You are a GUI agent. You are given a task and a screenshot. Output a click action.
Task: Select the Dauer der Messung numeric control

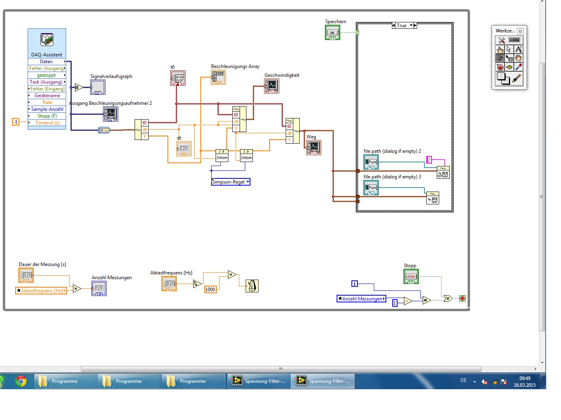pyautogui.click(x=26, y=275)
